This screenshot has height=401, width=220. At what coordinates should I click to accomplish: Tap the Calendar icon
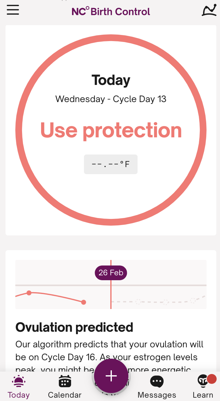pos(65,382)
